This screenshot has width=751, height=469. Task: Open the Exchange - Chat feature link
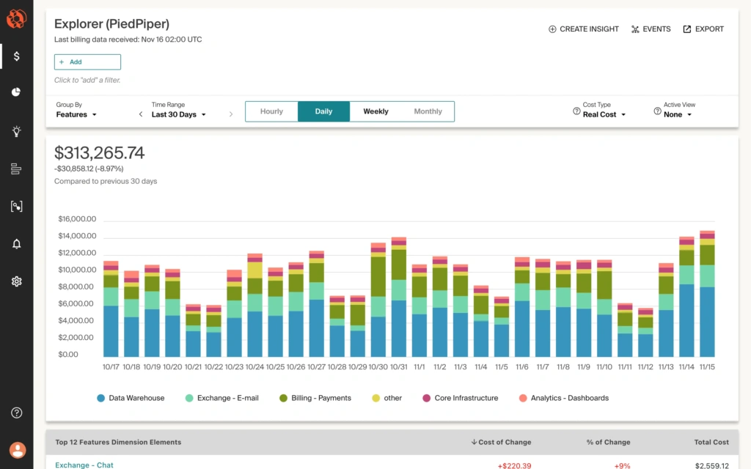pyautogui.click(x=84, y=465)
